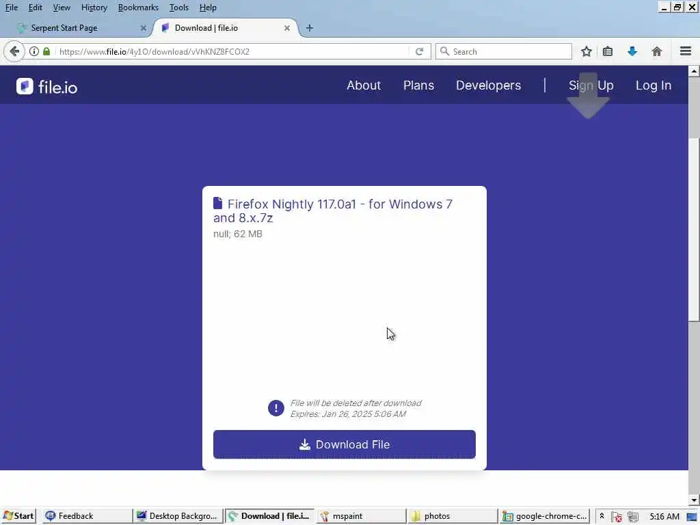Open the About page link

364,85
